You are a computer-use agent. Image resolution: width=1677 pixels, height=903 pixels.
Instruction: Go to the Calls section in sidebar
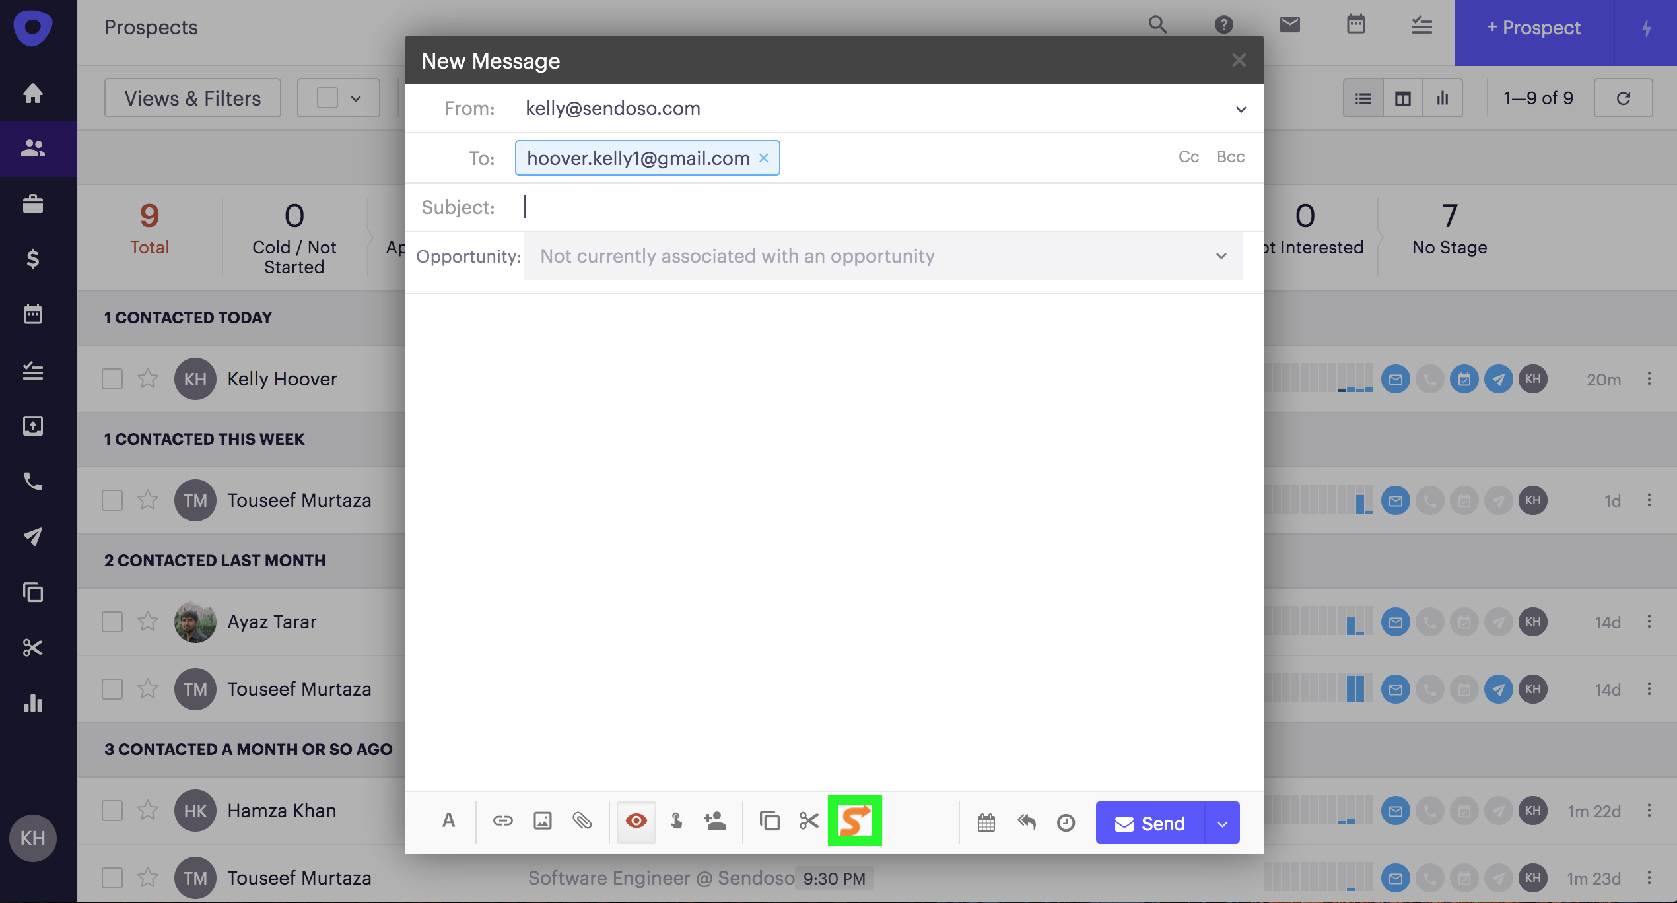33,481
